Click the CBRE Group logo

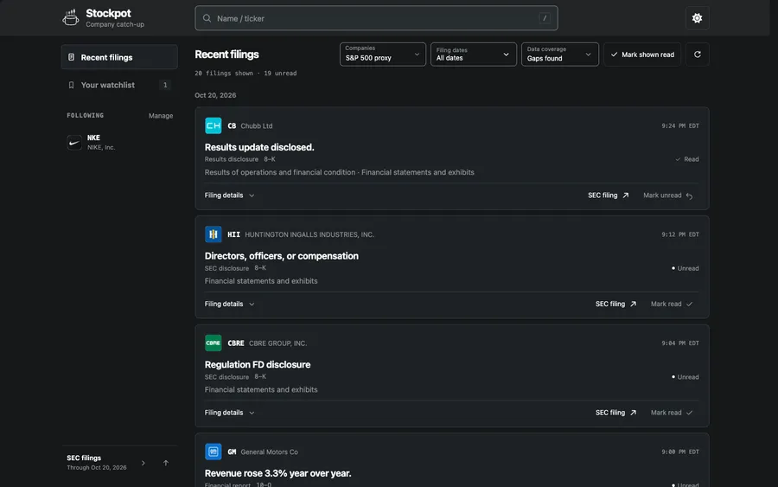[x=213, y=343]
